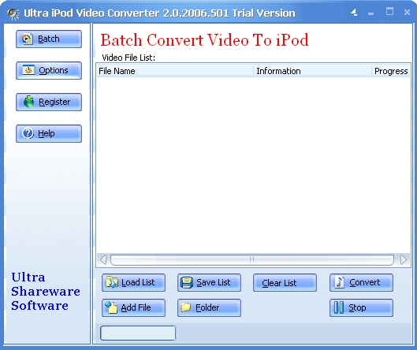Click the app icon in title bar

tap(13, 14)
